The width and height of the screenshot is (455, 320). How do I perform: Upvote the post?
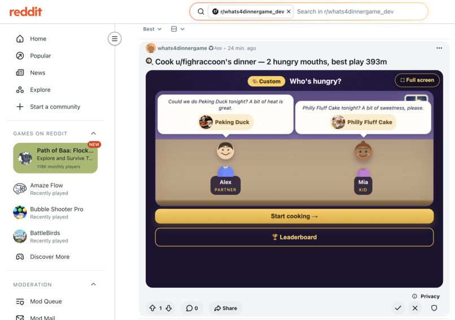(152, 308)
